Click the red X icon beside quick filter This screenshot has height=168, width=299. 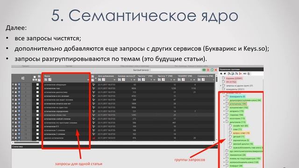pyautogui.click(x=216, y=70)
